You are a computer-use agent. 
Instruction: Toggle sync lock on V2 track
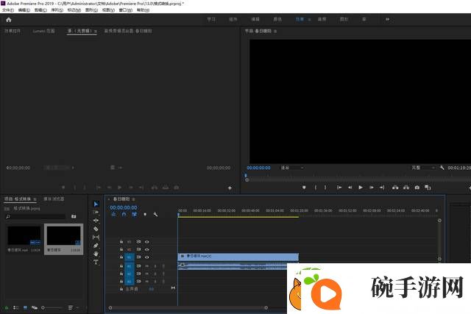[x=138, y=249]
